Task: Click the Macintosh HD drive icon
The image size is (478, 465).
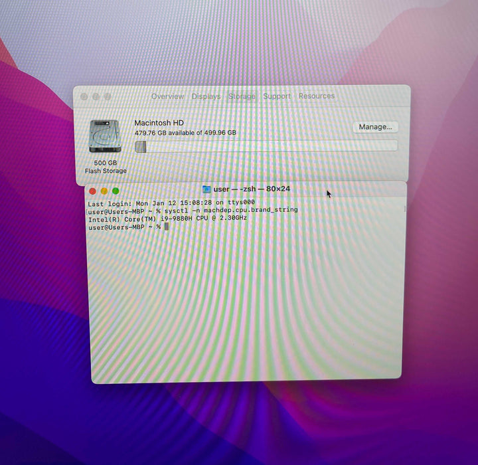Action: point(105,136)
